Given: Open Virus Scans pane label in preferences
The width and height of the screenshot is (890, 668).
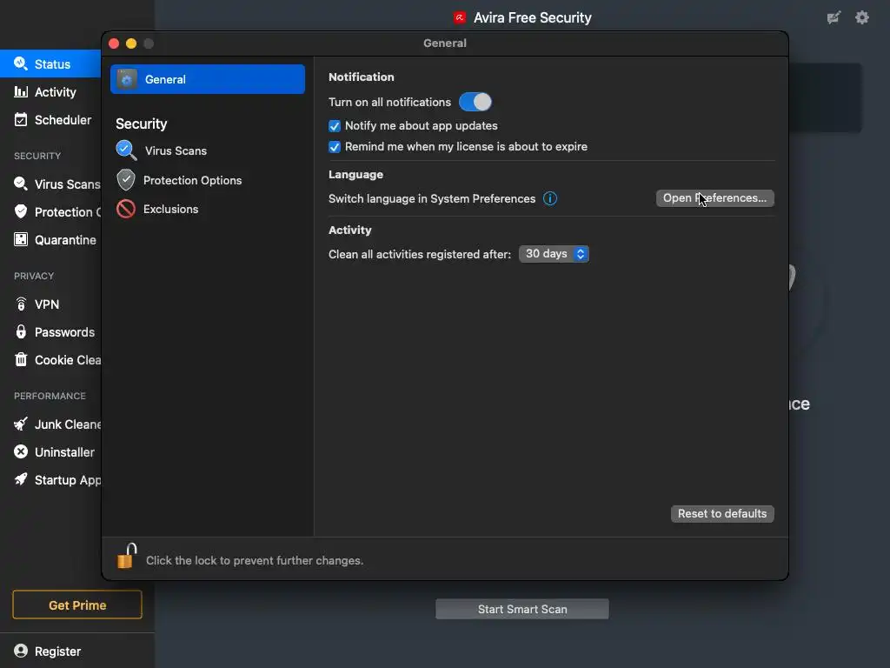Looking at the screenshot, I should [176, 151].
